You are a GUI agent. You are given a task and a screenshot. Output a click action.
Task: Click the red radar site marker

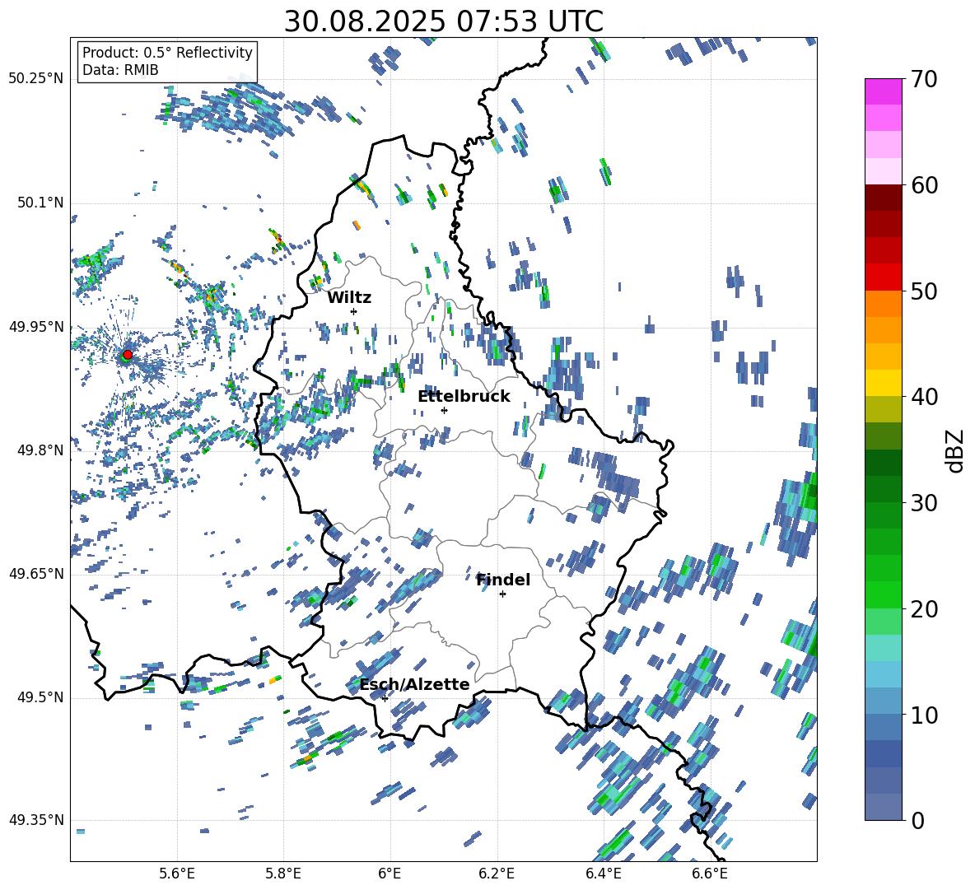(x=128, y=355)
